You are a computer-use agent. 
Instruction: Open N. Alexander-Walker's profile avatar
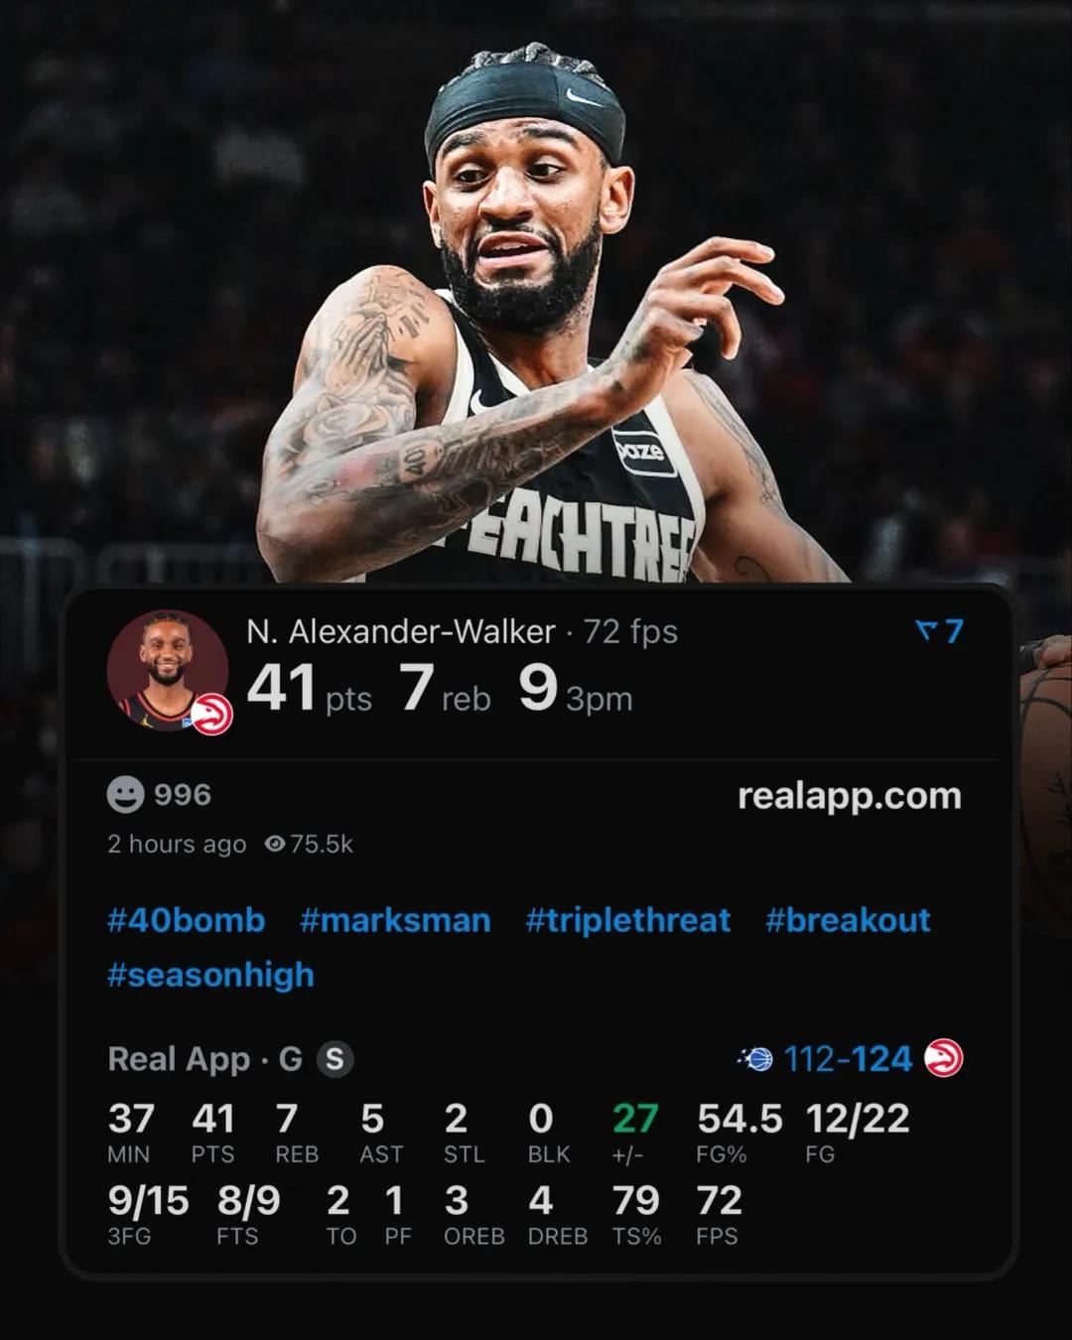[x=167, y=670]
